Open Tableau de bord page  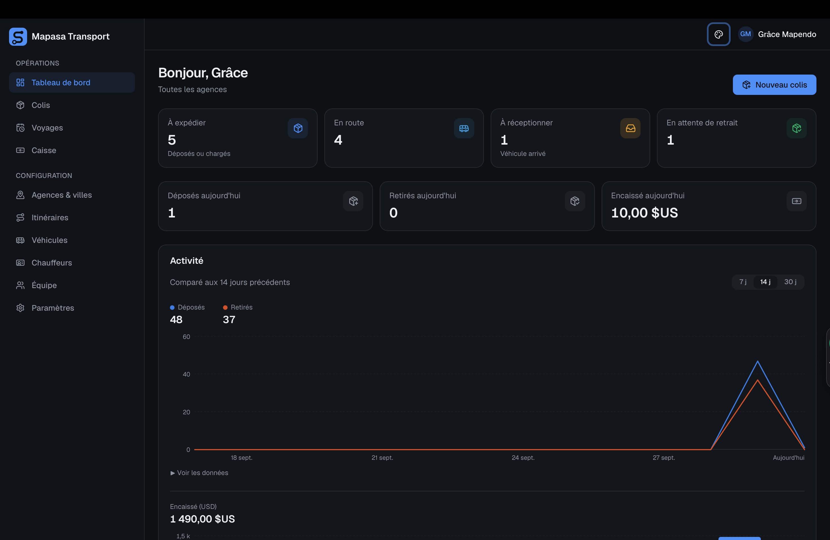point(72,83)
